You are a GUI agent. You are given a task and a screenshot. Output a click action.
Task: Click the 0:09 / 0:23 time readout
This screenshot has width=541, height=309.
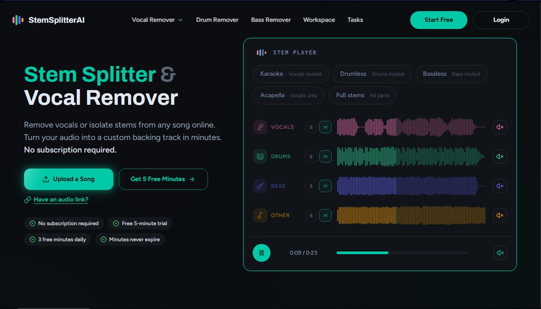coord(304,253)
